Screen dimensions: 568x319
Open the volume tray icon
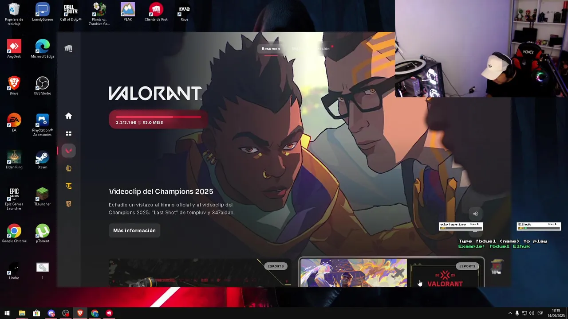click(x=531, y=313)
